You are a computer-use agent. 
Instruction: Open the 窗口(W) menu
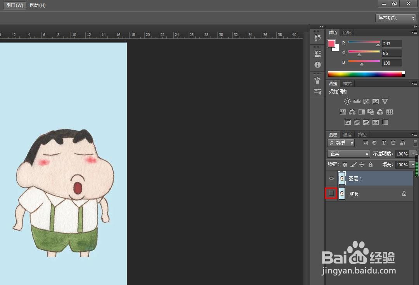[x=15, y=5]
